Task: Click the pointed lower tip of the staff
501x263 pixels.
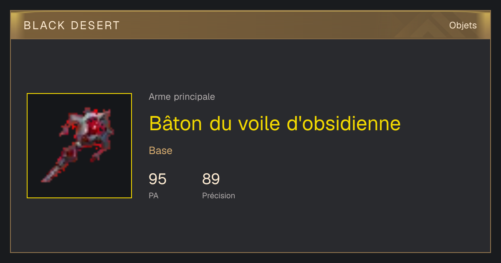Action: pos(48,176)
